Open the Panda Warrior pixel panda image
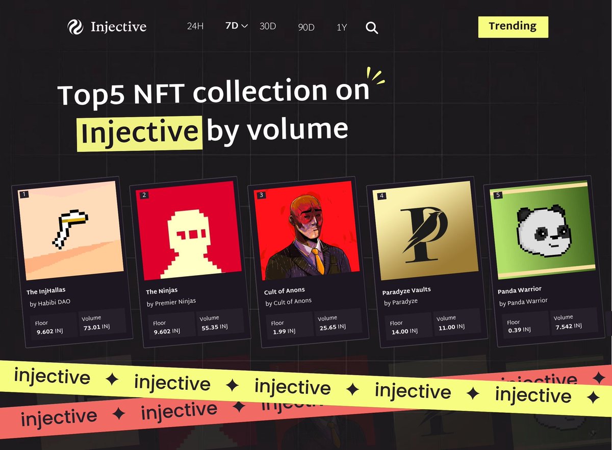 click(x=543, y=230)
